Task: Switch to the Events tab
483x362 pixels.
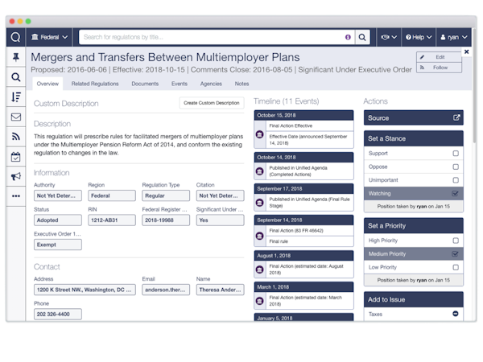Action: tap(180, 84)
